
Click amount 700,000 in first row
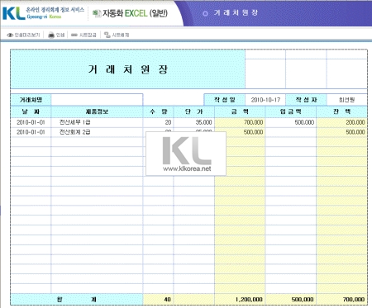tap(240, 122)
